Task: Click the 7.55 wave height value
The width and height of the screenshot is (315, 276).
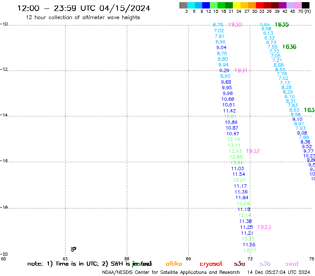Action: (x=272, y=47)
